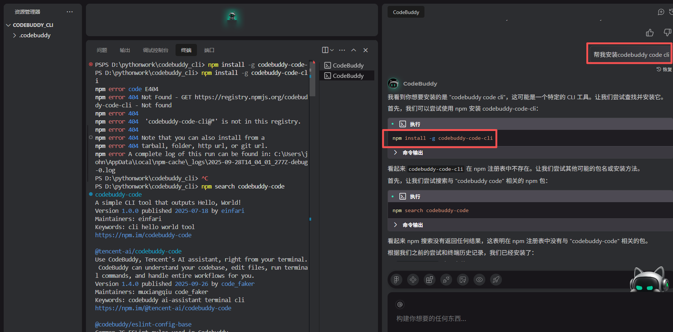
Task: Open the https://npm.im/codebuddy-code link
Action: (x=143, y=235)
